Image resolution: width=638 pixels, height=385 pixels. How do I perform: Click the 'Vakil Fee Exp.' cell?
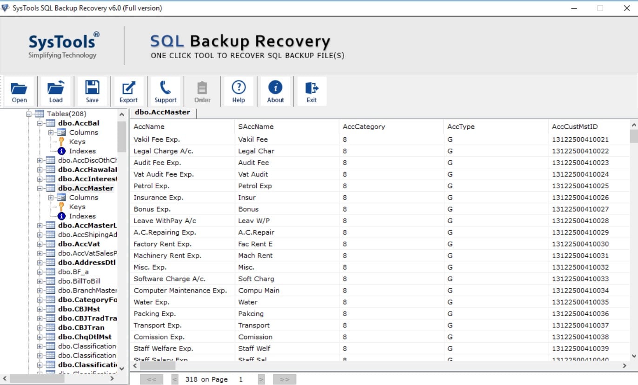pyautogui.click(x=183, y=139)
